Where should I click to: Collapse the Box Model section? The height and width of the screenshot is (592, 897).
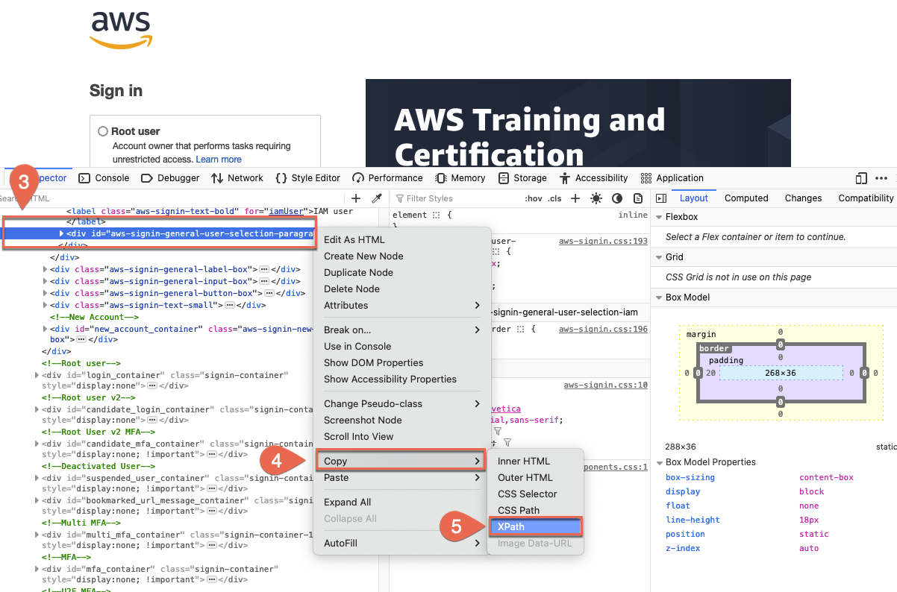pyautogui.click(x=659, y=297)
